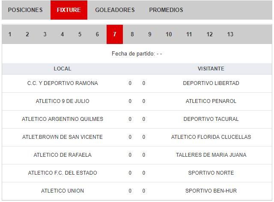
Task: Switch to the Goleadores tab
Action: (x=115, y=10)
